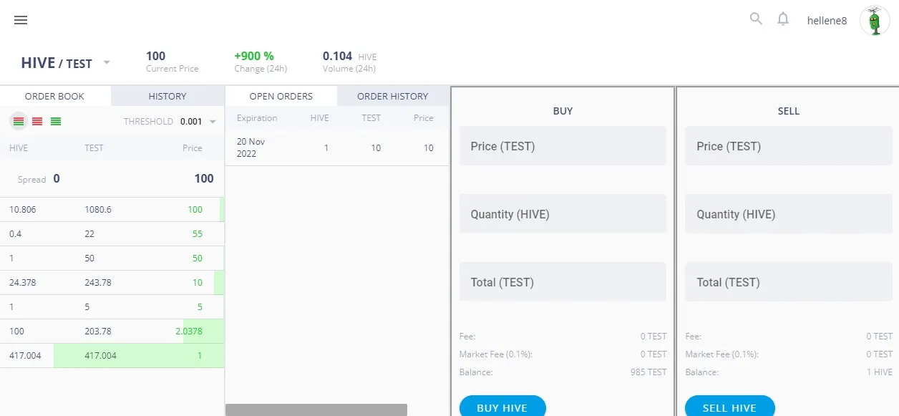Screen dimensions: 899x416
Task: Open the hellene8 profile avatar
Action: [874, 21]
